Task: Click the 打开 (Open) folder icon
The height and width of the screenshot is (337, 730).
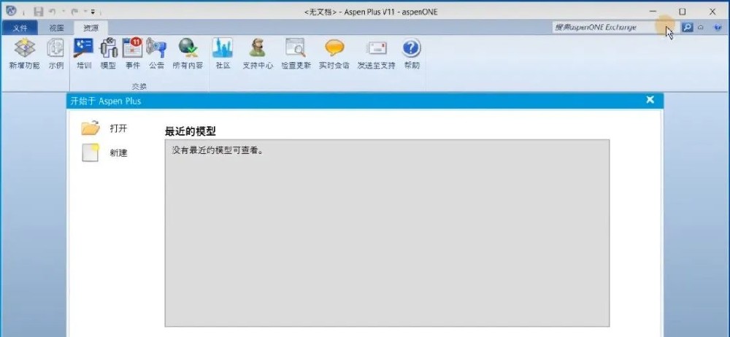Action: tap(91, 128)
